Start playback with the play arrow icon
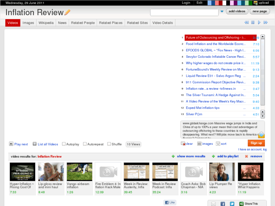The height and width of the screenshot is (206, 275). [259, 22]
